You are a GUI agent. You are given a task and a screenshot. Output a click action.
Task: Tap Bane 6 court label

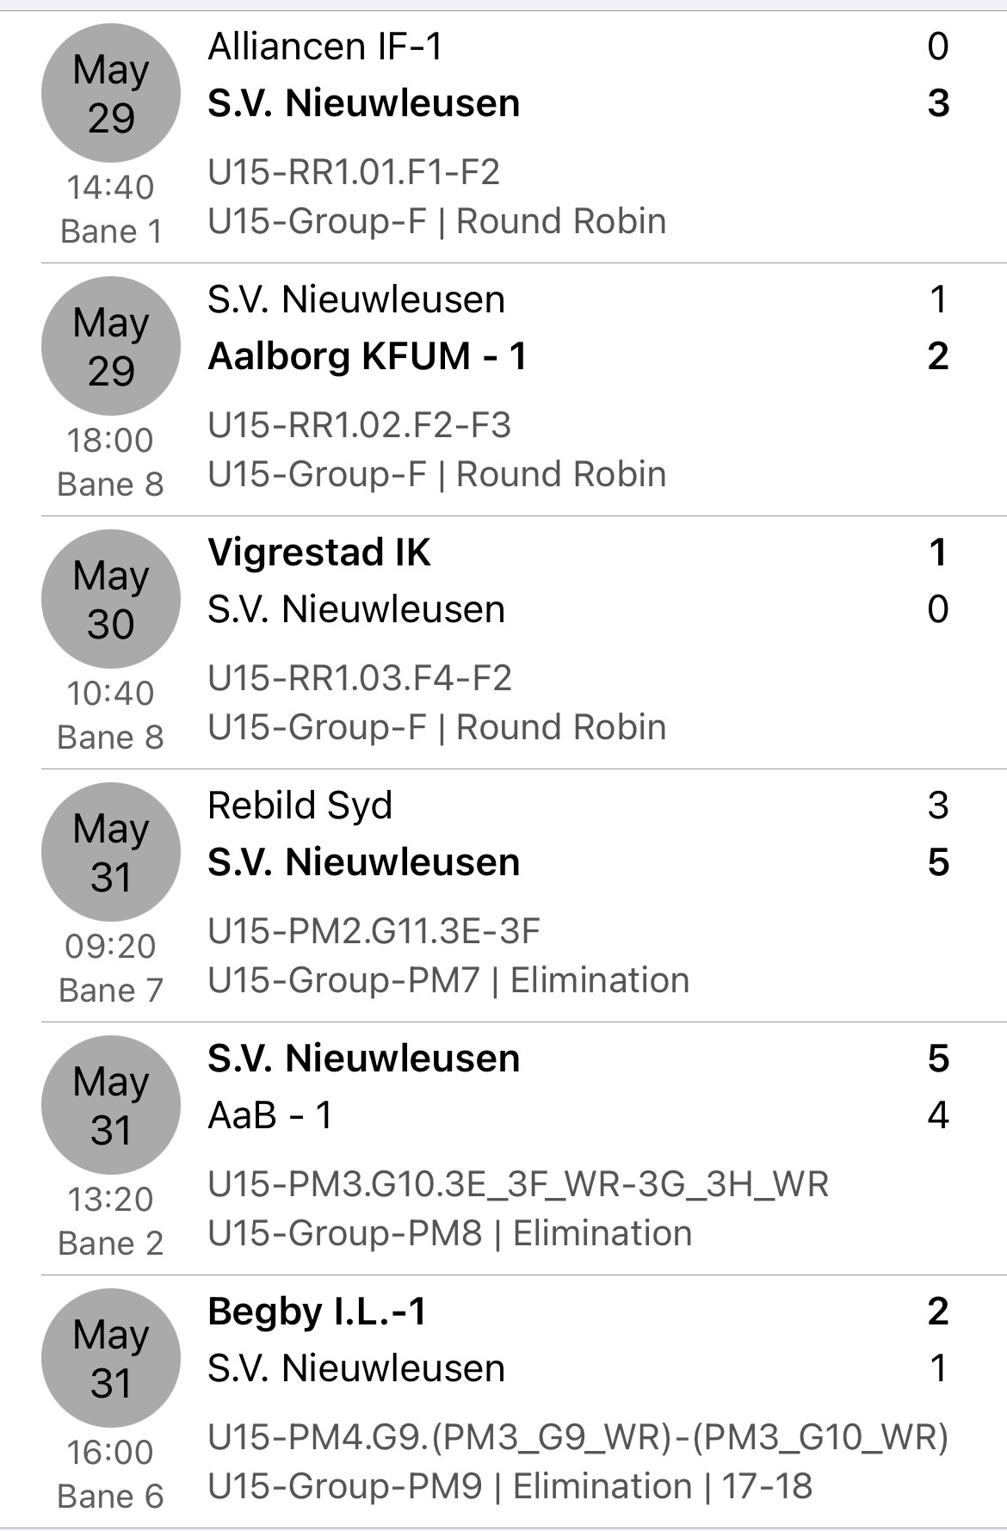point(110,1497)
